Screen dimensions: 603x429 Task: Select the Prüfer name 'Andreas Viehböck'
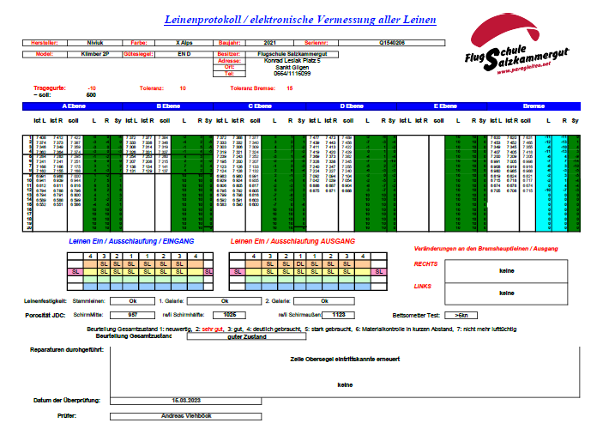tap(186, 416)
